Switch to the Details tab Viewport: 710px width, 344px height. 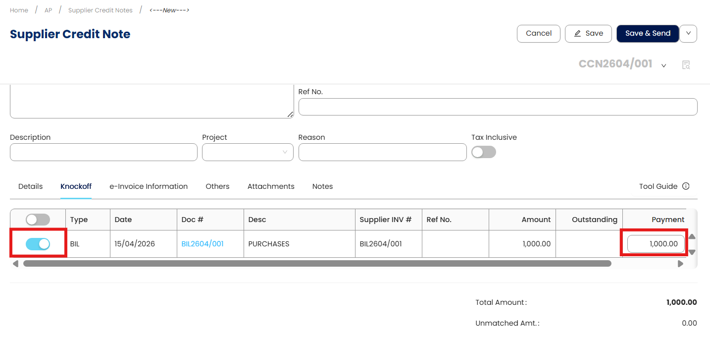point(30,186)
